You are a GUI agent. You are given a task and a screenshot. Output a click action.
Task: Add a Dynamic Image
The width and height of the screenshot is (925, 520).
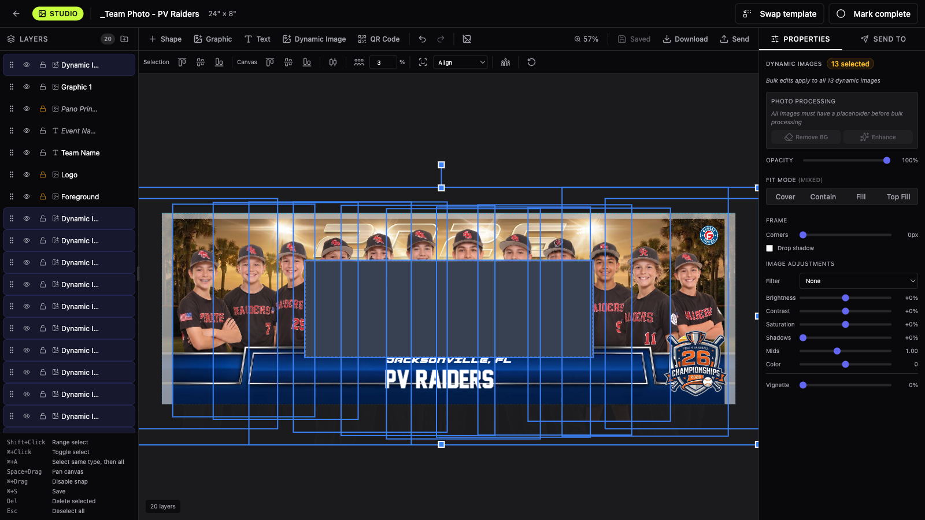(x=314, y=39)
